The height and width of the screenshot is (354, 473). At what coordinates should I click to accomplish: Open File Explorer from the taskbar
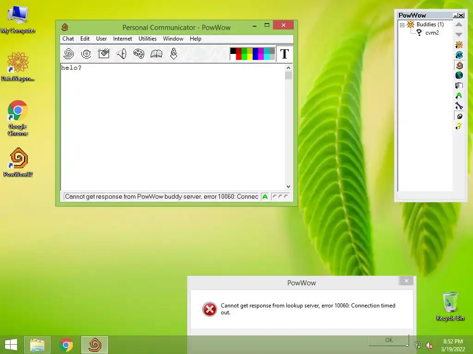tap(37, 345)
